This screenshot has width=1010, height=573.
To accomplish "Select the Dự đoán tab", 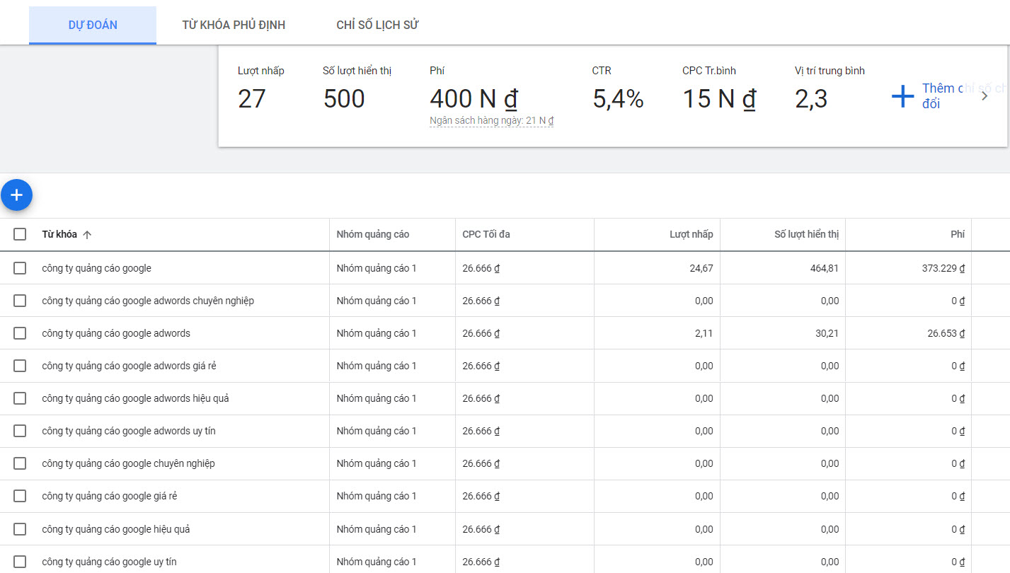I will coord(93,25).
